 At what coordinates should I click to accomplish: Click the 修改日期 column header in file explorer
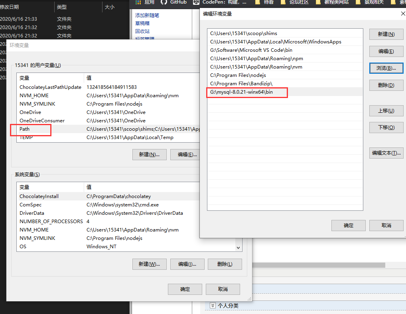27,7
